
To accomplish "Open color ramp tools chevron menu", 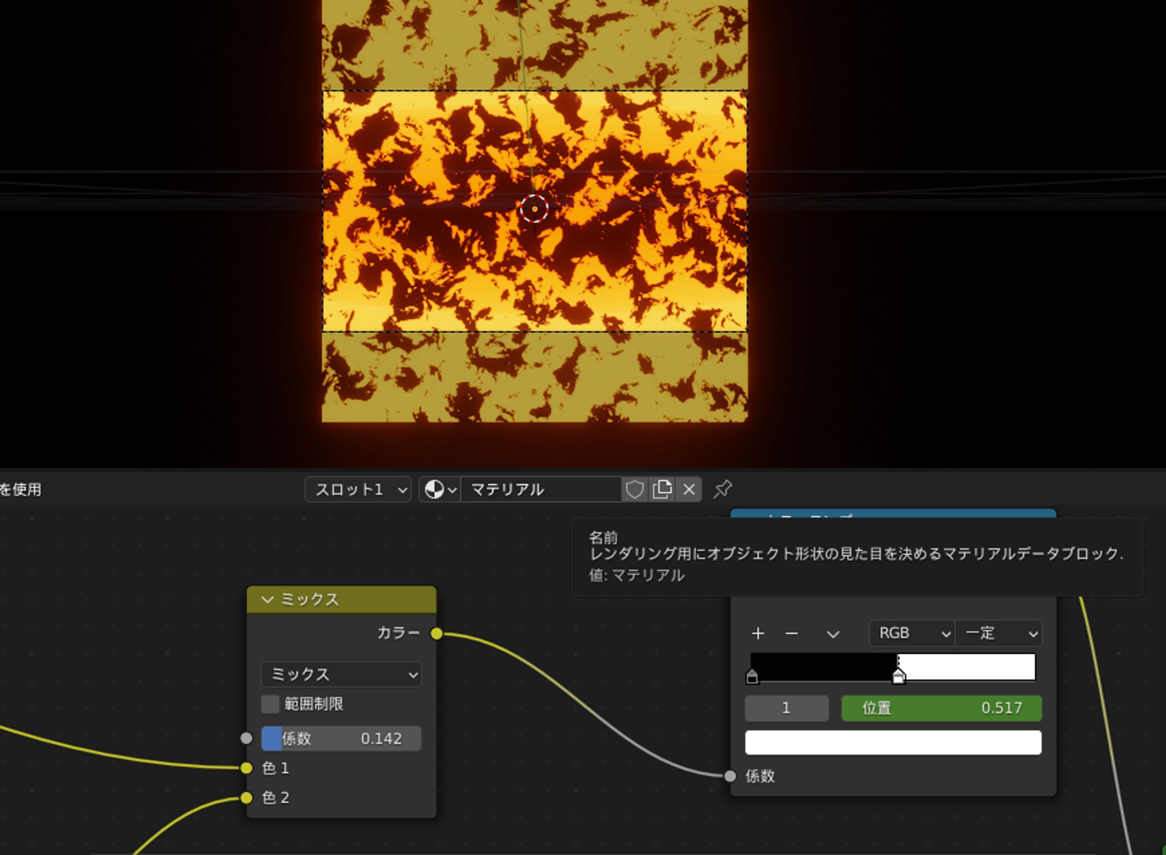I will pos(833,634).
